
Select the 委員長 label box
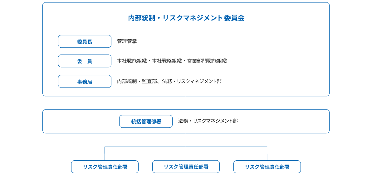click(85, 41)
